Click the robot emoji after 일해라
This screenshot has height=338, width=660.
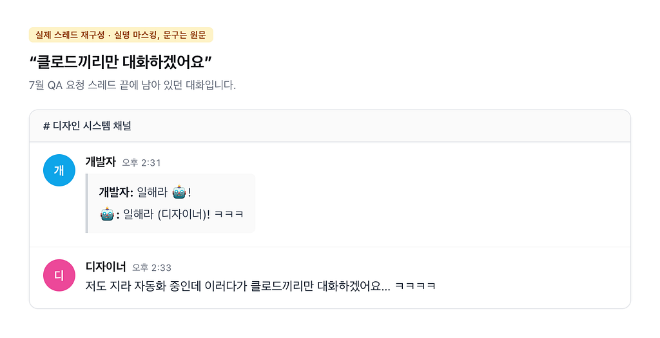tap(179, 192)
